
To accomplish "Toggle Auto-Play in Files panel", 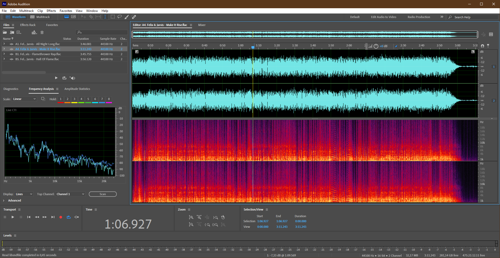I will tap(72, 78).
